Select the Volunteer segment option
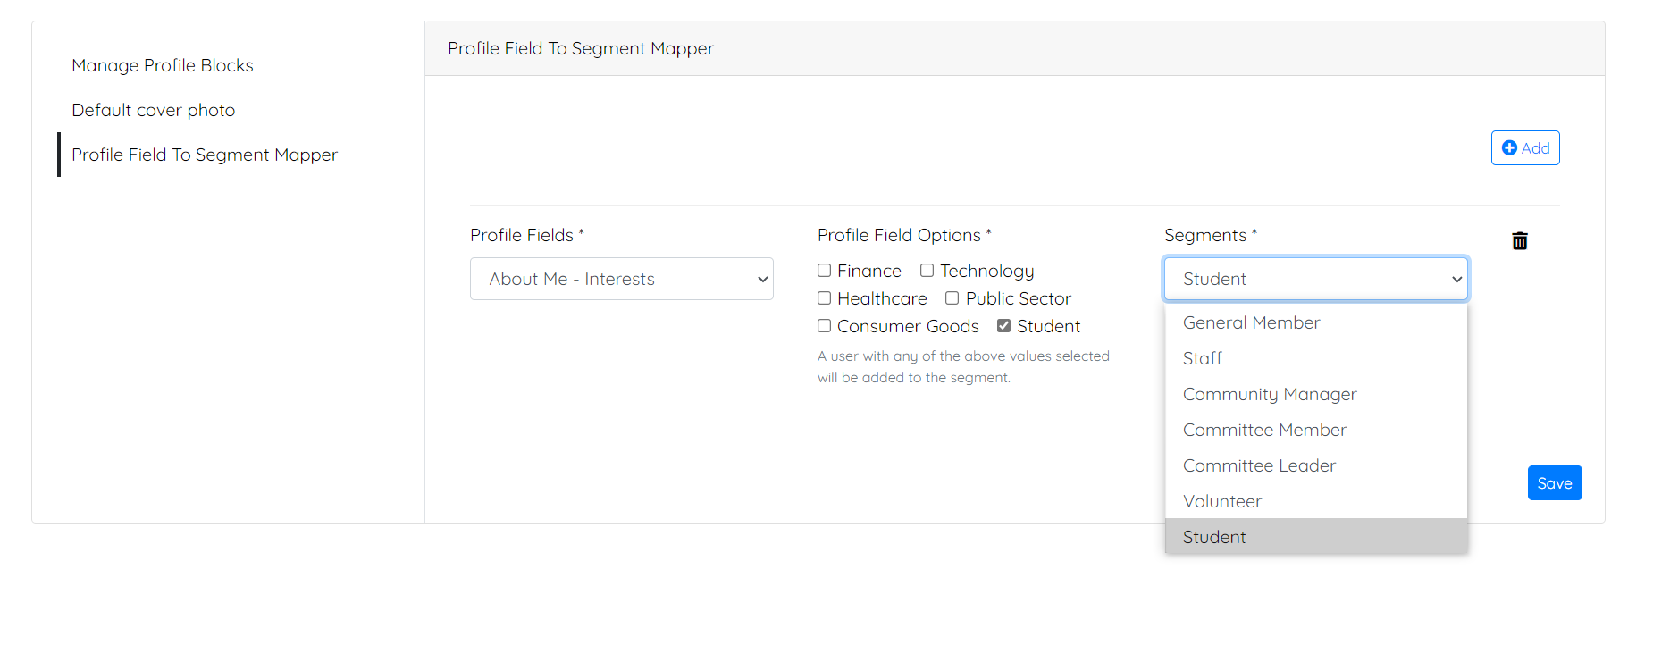Viewport: 1653px width, 645px height. click(x=1316, y=501)
